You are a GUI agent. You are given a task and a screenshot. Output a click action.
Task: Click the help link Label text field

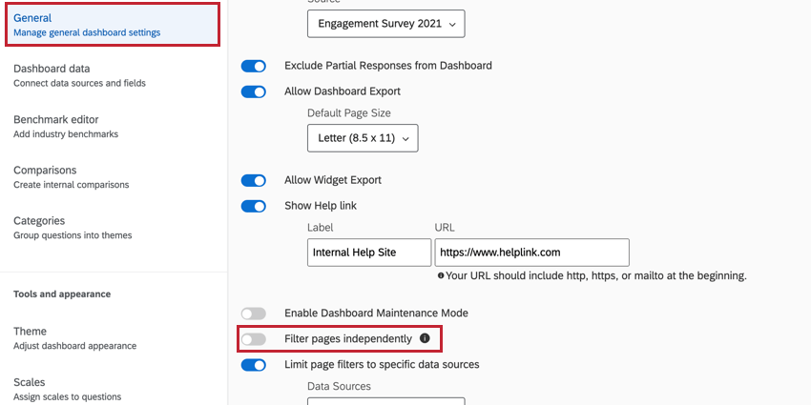pos(368,253)
